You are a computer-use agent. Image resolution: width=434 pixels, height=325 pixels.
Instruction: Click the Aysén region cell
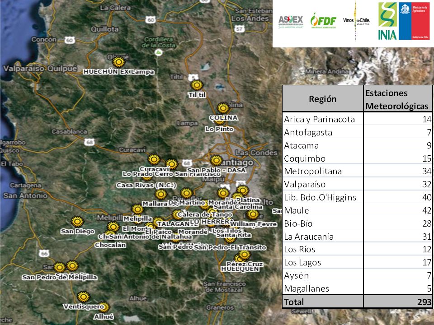coord(323,275)
